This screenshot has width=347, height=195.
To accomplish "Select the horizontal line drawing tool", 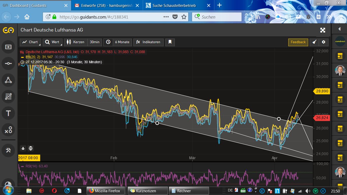I will pyautogui.click(x=8, y=63).
